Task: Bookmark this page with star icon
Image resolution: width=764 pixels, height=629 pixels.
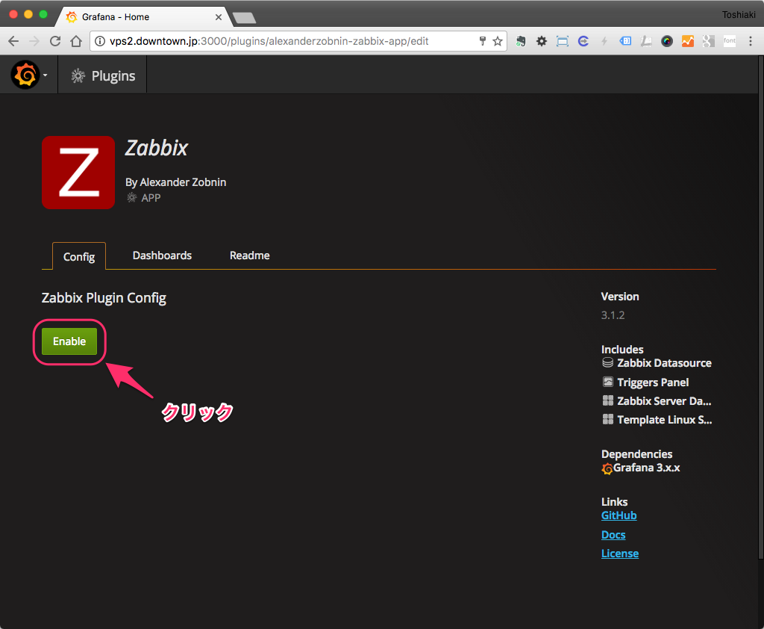Action: click(498, 41)
